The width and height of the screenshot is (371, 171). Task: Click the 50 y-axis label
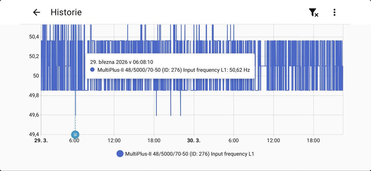tap(36, 76)
